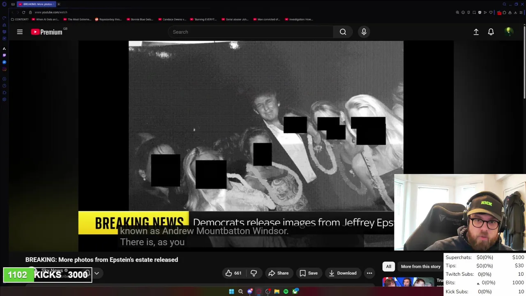Screen dimensions: 526x296
Task: Click the YouTube search magnifier button
Action: tap(343, 32)
